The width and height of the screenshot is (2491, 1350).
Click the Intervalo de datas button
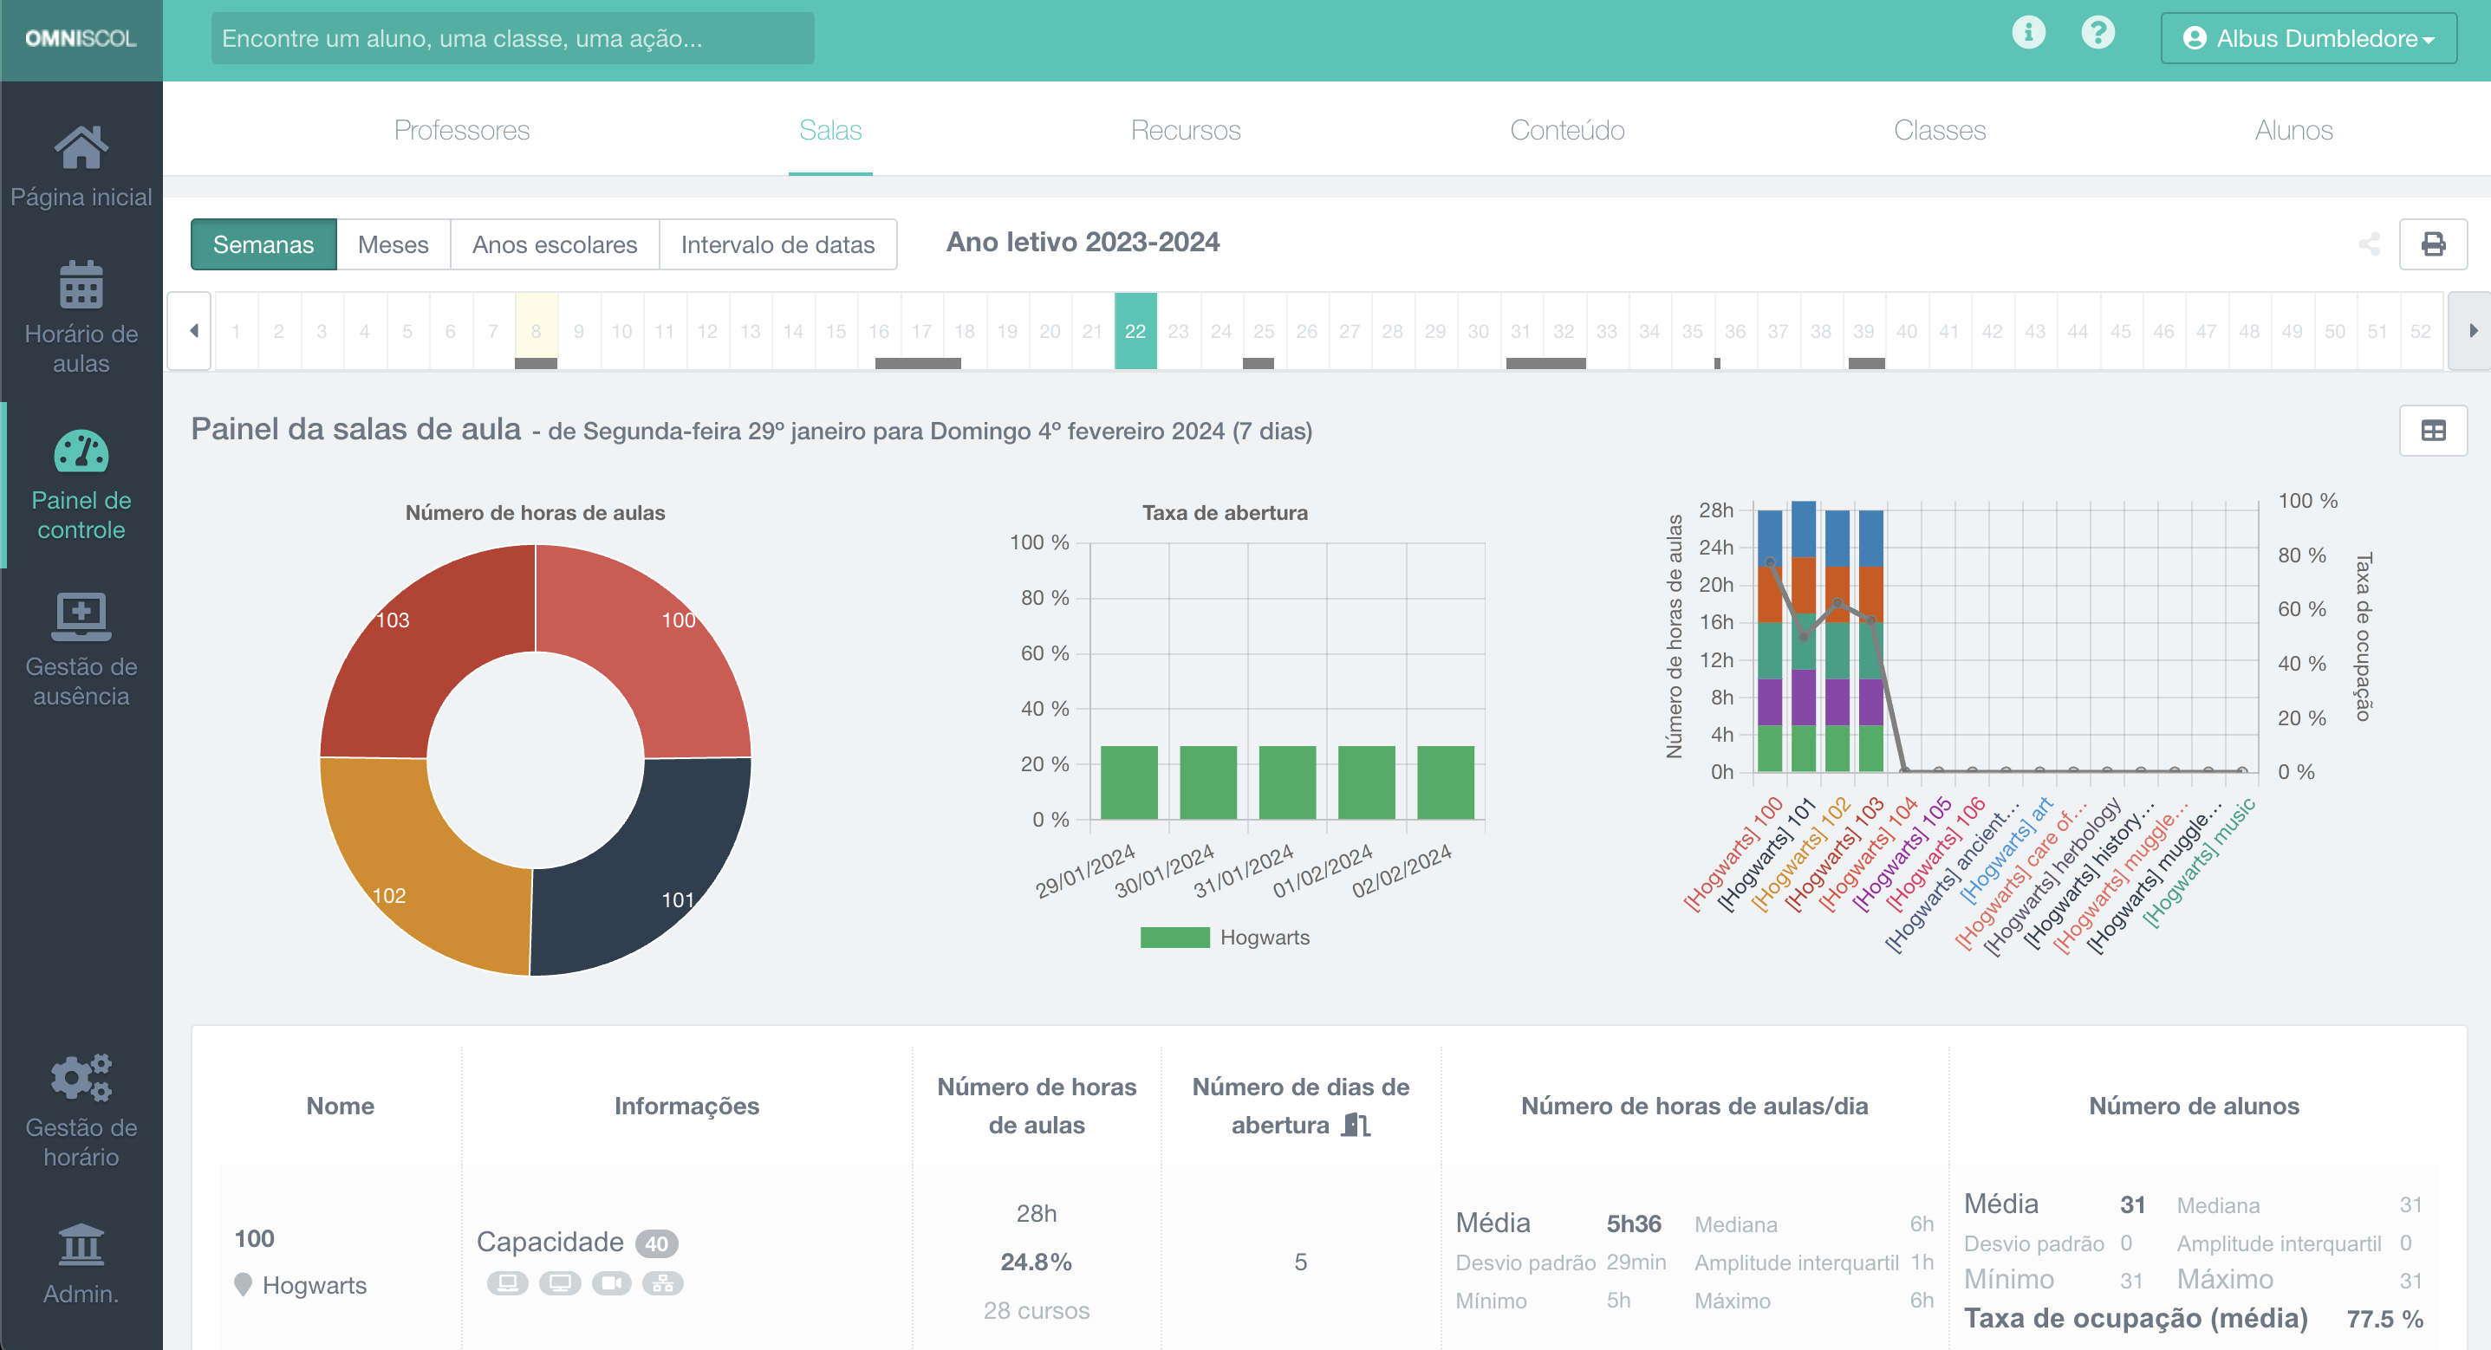point(777,244)
